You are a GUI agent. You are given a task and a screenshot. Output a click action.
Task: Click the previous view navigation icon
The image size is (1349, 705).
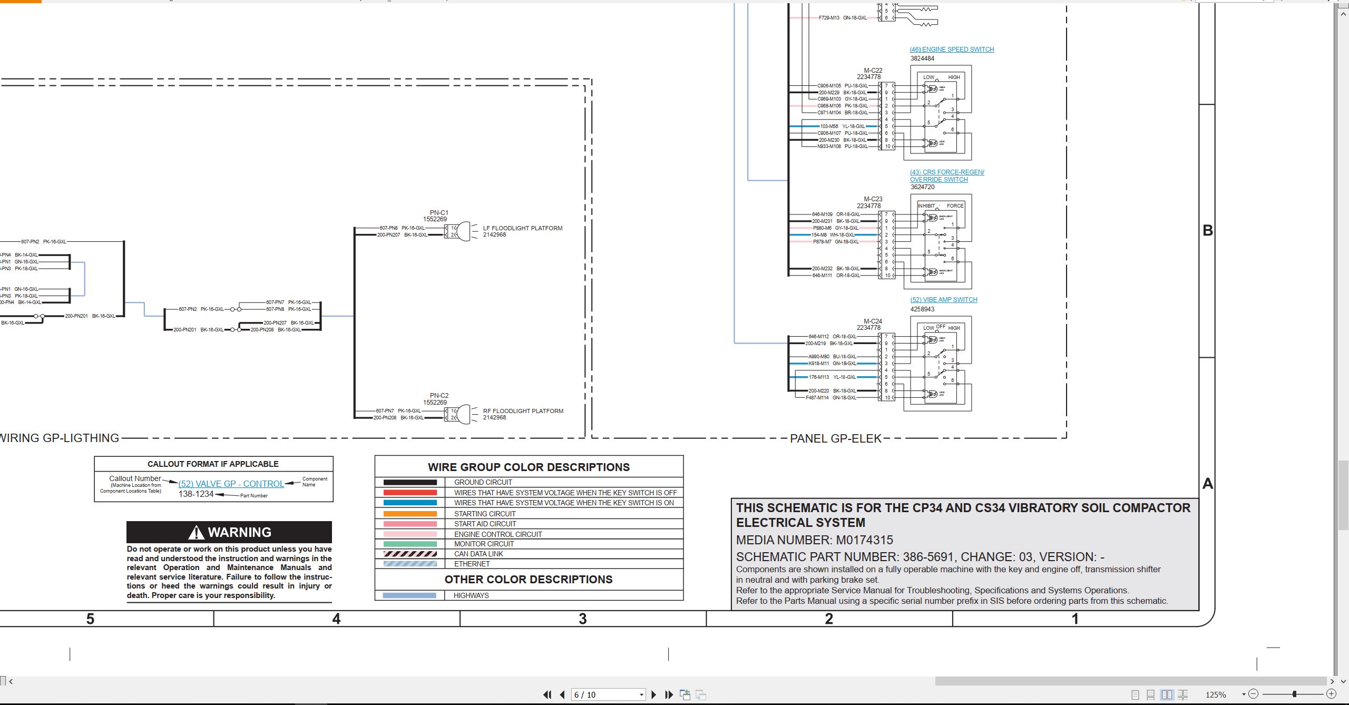(x=685, y=695)
